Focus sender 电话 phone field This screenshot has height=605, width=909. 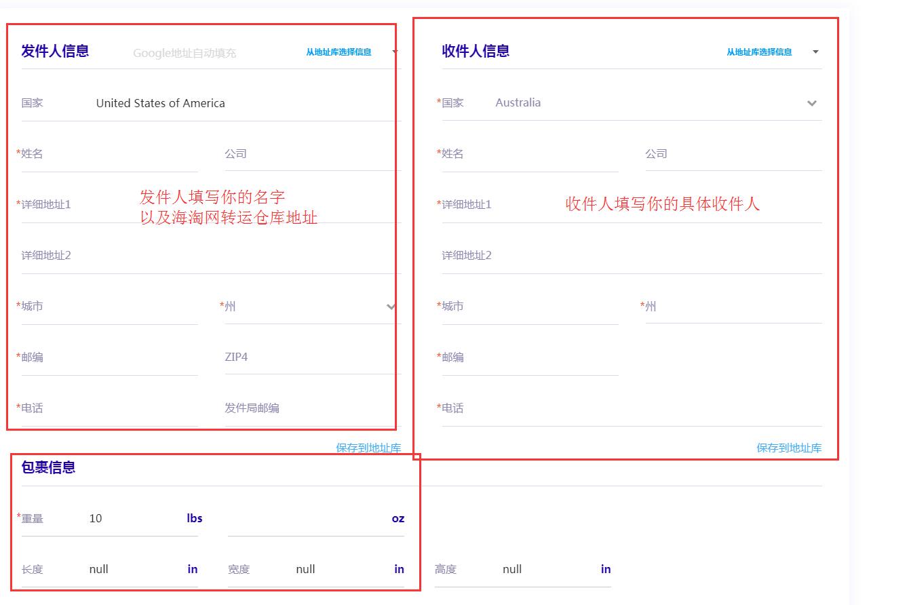(x=110, y=408)
